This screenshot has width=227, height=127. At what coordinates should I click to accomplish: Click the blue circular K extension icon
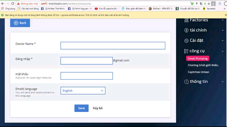point(220,4)
